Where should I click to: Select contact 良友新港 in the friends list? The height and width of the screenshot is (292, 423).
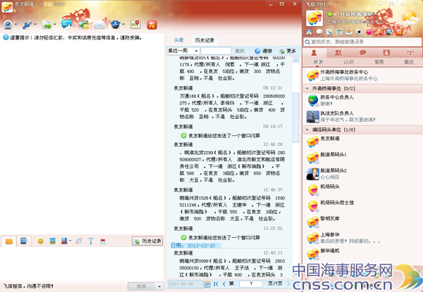363,142
